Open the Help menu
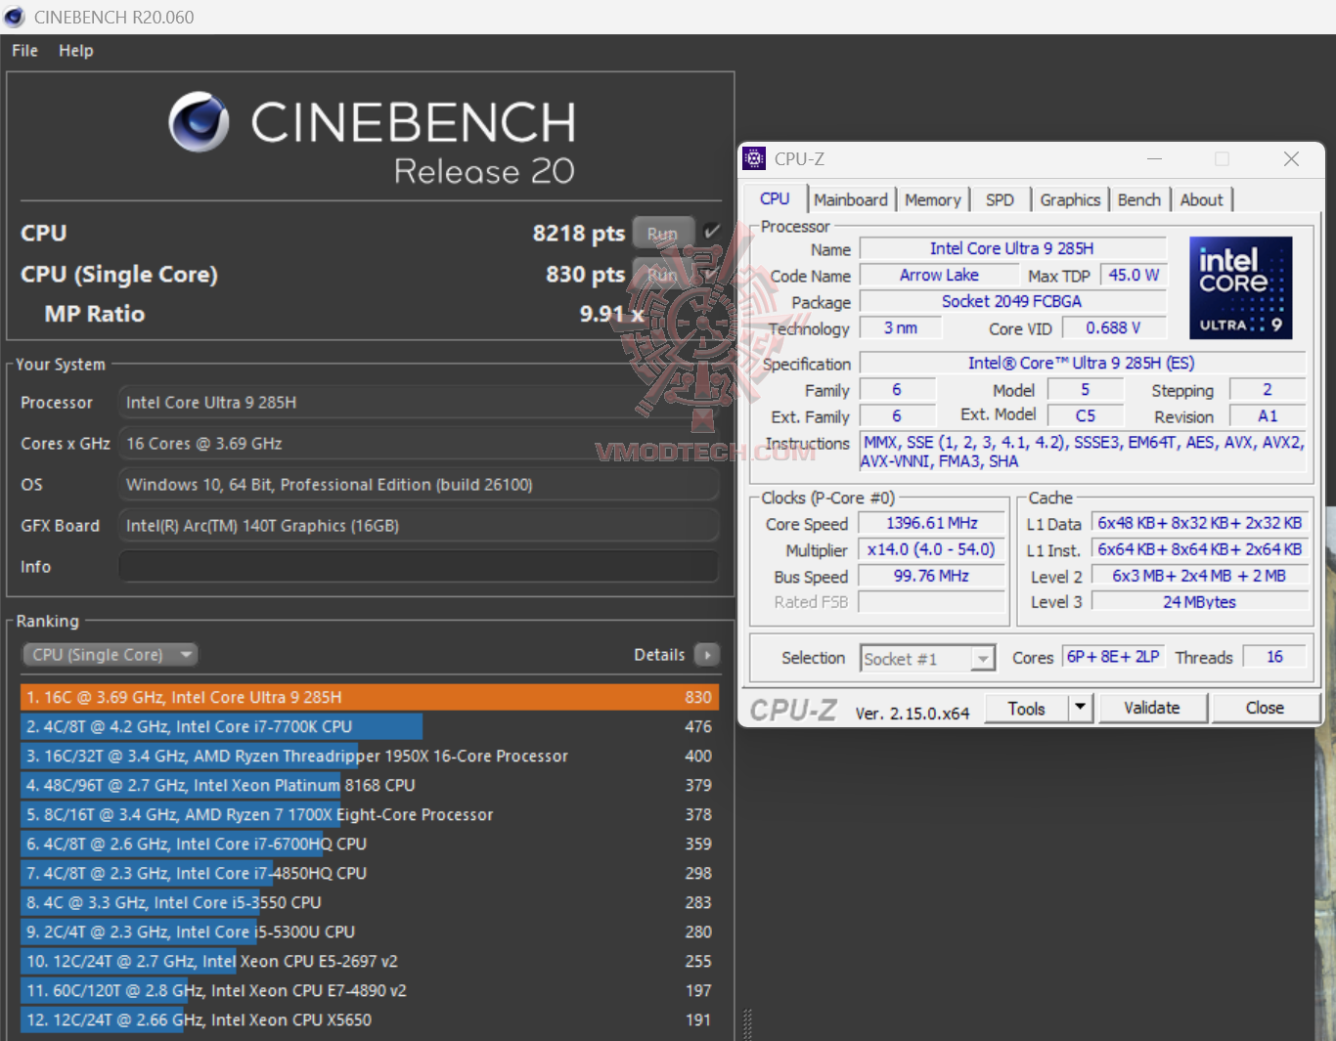1336x1041 pixels. (76, 51)
